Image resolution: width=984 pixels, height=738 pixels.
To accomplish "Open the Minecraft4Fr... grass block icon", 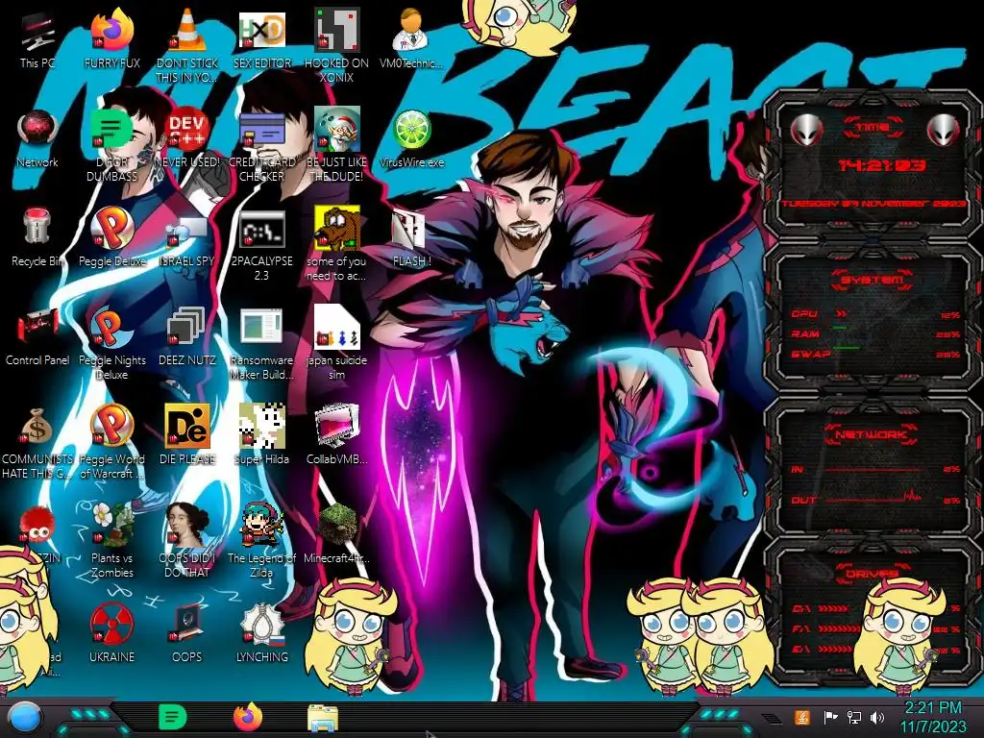I will tap(336, 525).
